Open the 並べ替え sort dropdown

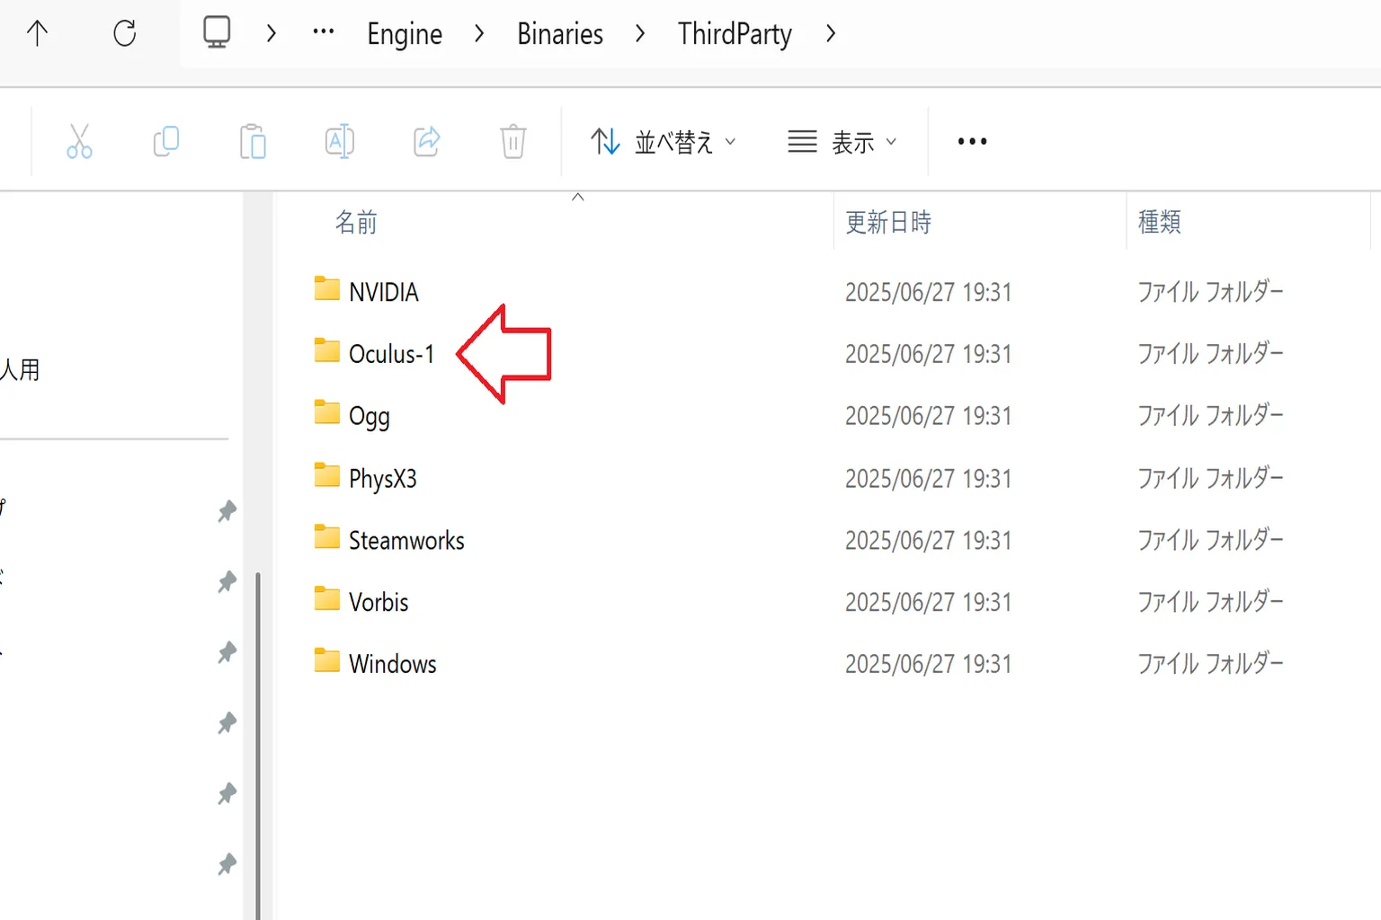pos(664,142)
